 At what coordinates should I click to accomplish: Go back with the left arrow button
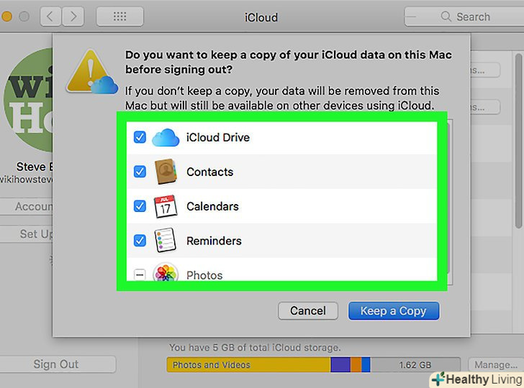50,16
